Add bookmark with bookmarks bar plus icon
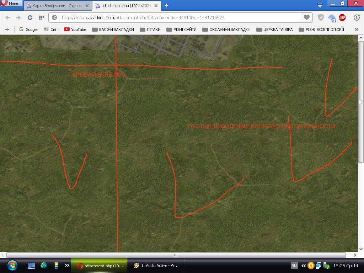This screenshot has height=273, width=364. click(x=7, y=30)
